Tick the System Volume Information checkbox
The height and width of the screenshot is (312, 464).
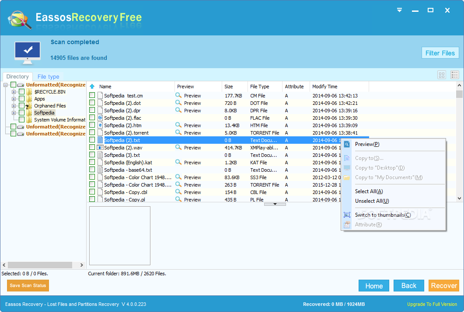tap(21, 120)
